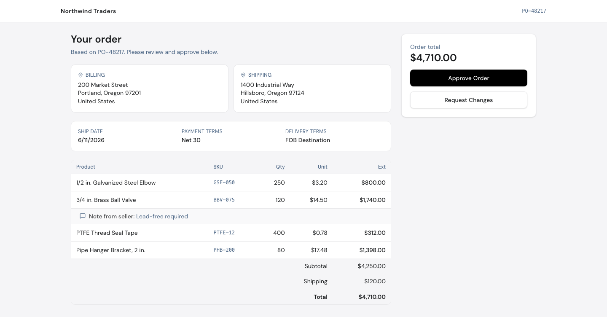Select the Pipe Hanger Bracket, 2 in. product

tap(110, 250)
